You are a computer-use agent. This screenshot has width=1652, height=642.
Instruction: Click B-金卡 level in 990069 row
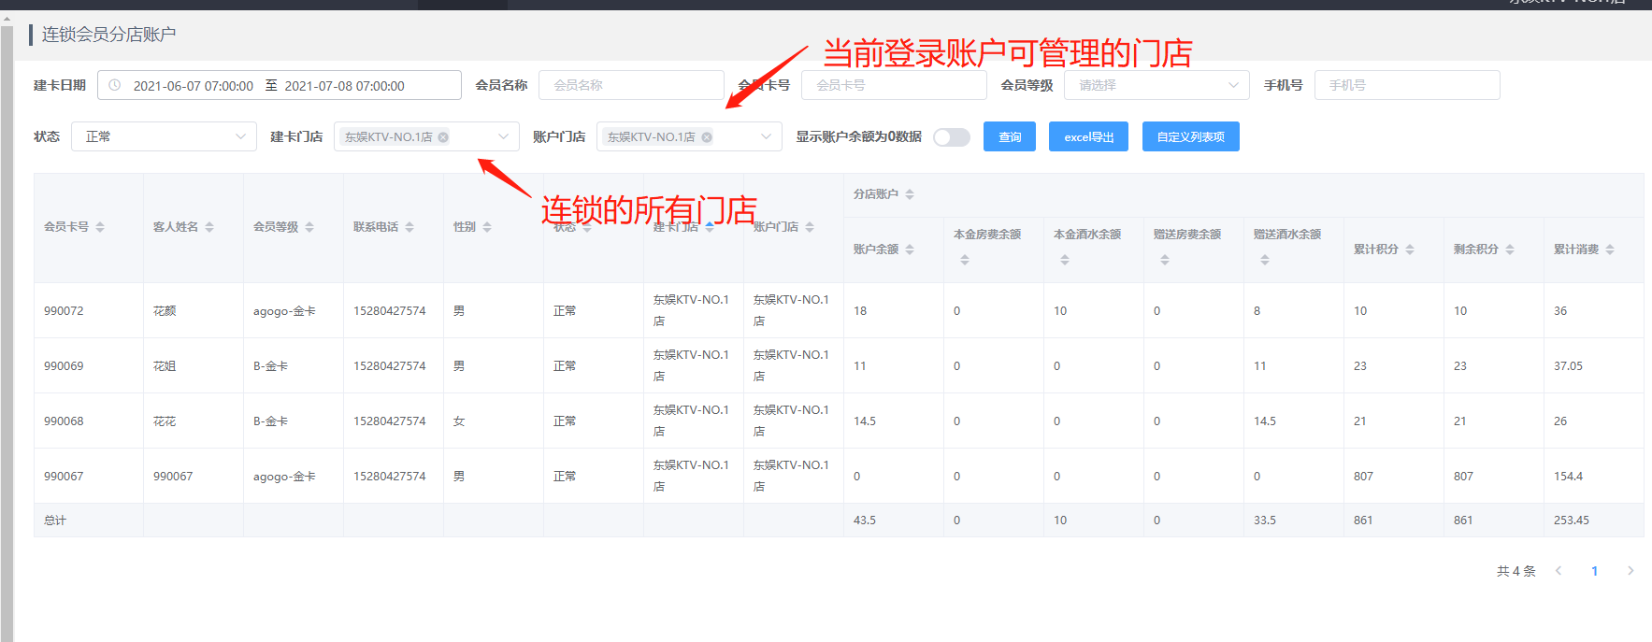pos(270,366)
